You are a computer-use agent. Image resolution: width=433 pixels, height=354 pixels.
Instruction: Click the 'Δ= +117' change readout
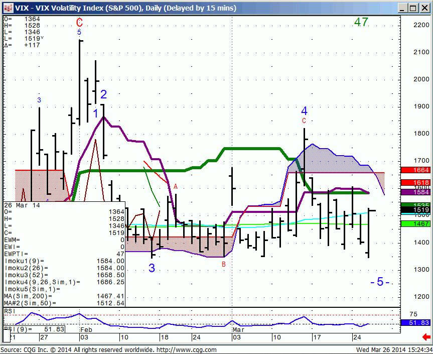pos(22,45)
